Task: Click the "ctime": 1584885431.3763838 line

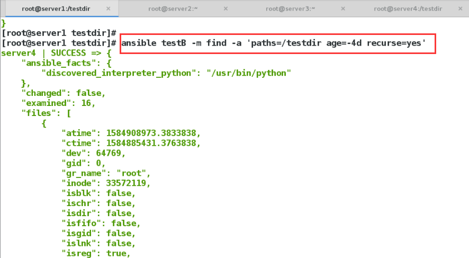Action: point(131,144)
